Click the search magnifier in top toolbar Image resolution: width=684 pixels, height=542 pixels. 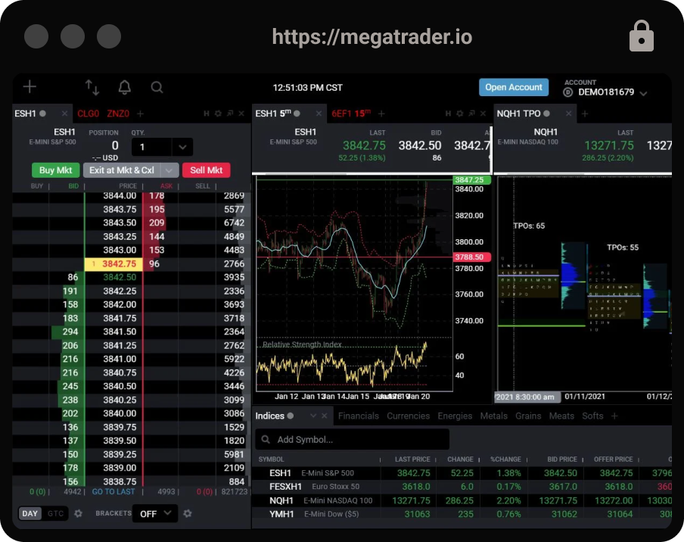point(157,87)
